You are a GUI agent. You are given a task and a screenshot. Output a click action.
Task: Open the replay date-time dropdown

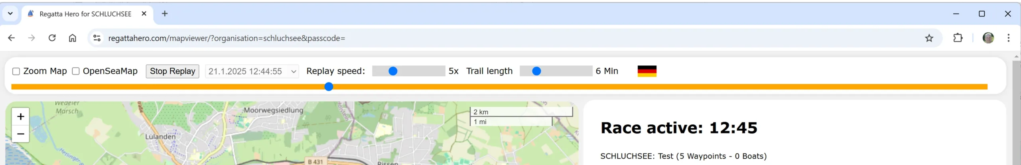pos(252,71)
